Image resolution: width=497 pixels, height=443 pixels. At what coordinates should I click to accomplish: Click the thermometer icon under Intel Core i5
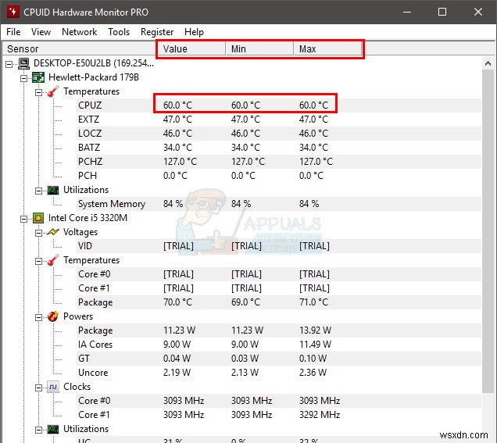pos(53,260)
